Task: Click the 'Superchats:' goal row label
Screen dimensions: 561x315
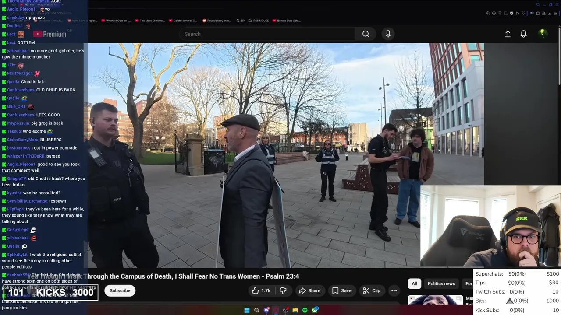Action: [489, 274]
